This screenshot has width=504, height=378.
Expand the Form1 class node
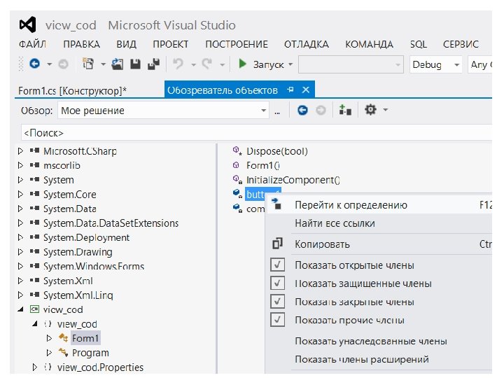(49, 338)
